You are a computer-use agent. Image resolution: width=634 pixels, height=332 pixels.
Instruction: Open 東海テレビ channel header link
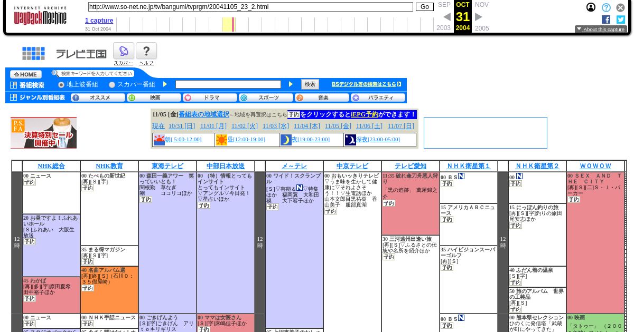coord(167,166)
